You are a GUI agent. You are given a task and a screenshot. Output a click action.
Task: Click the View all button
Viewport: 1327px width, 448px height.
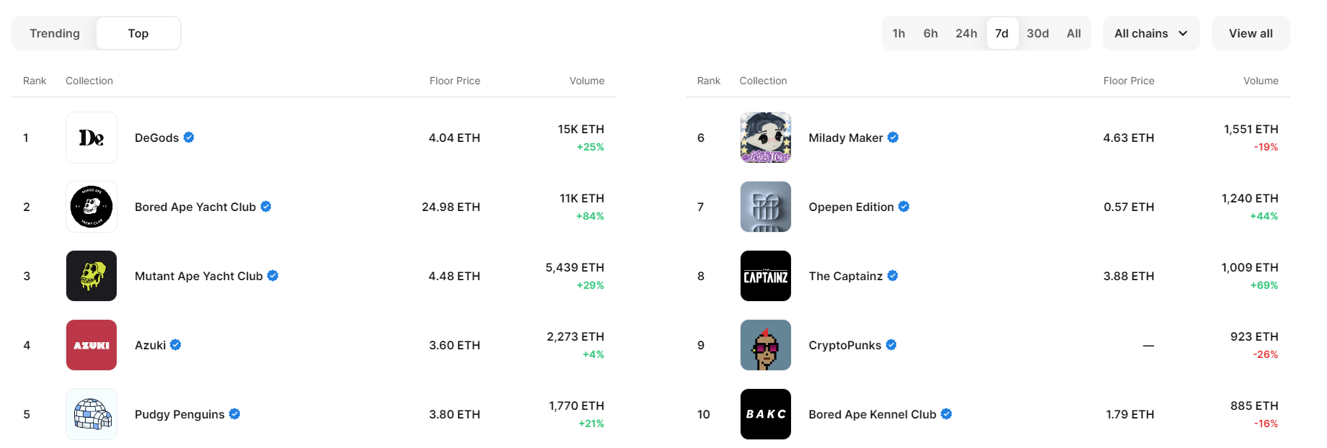[x=1250, y=33]
